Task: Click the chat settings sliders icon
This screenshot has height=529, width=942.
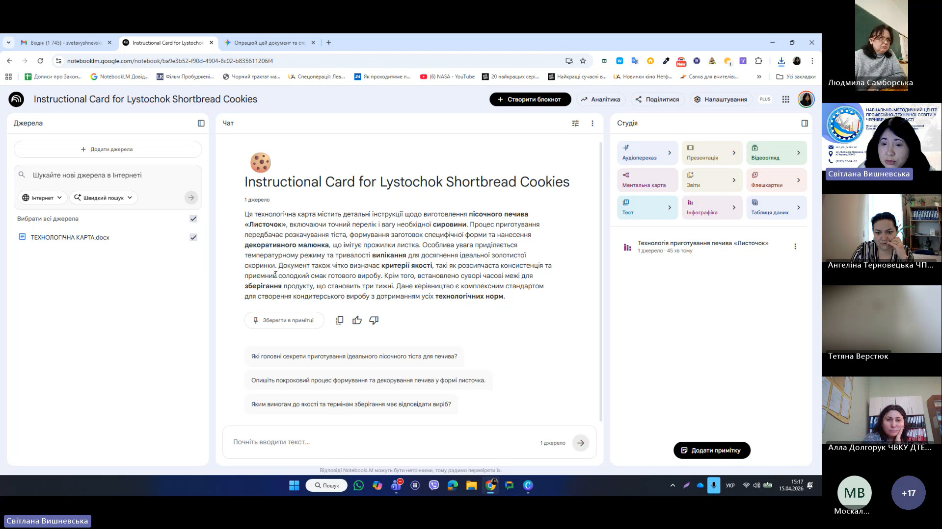Action: (575, 123)
